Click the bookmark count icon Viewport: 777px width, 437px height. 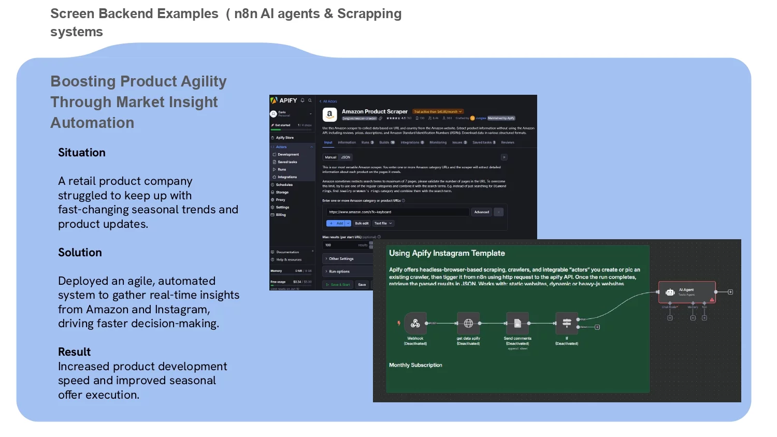417,118
